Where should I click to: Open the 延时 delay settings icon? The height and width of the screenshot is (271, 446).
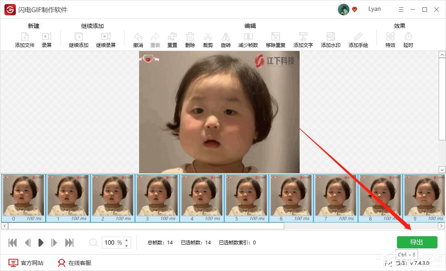click(x=408, y=39)
